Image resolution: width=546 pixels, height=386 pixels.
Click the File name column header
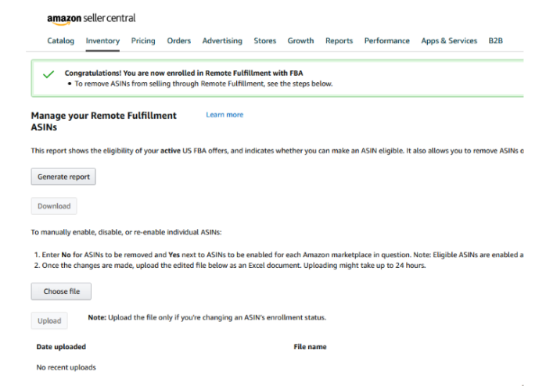click(310, 347)
